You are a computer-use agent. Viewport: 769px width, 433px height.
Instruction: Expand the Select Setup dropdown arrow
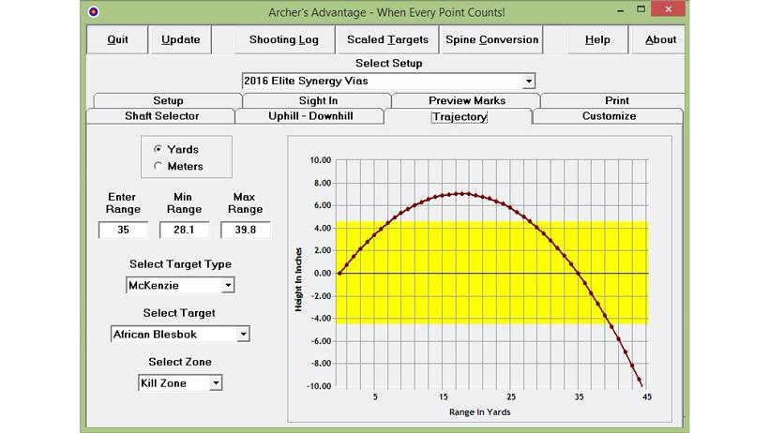tap(529, 81)
